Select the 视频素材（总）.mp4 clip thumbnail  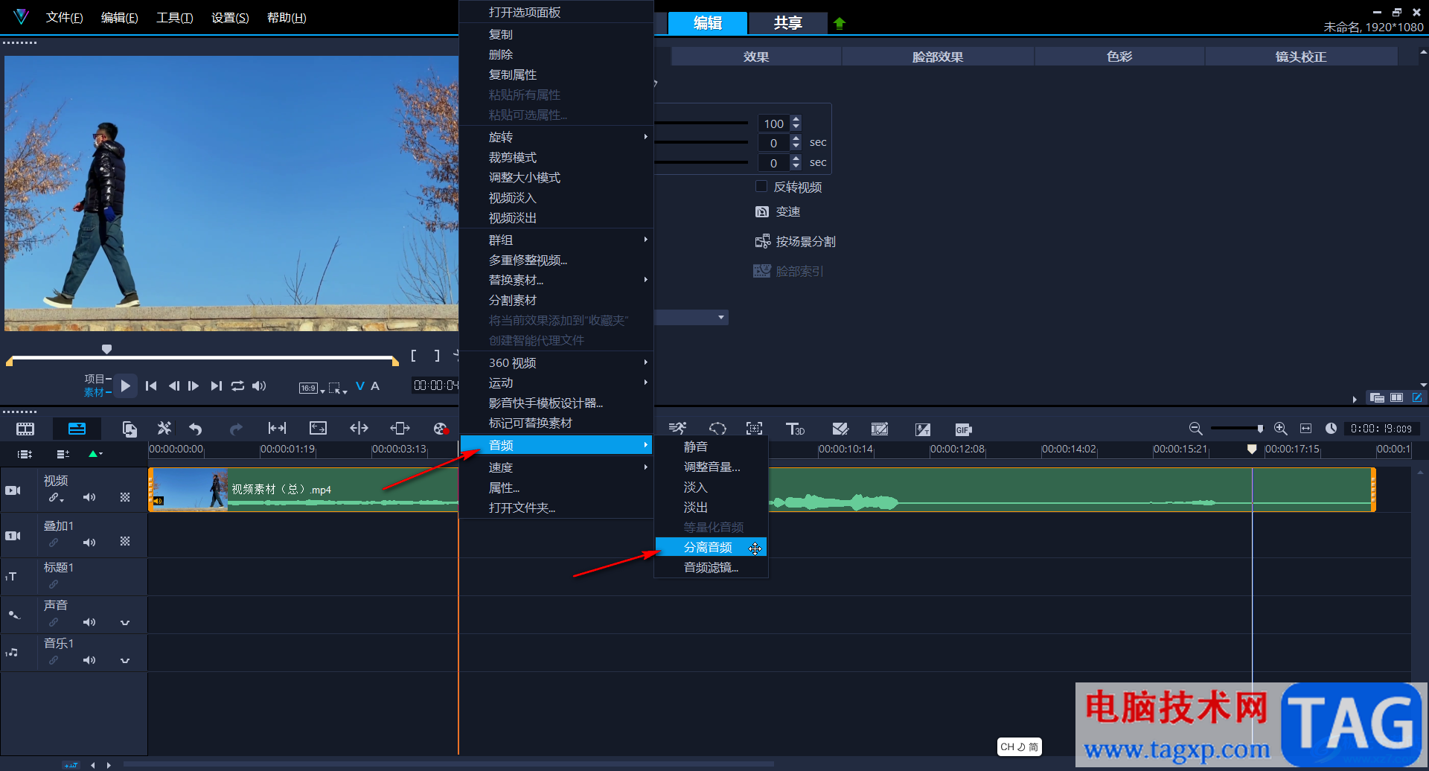pos(189,490)
